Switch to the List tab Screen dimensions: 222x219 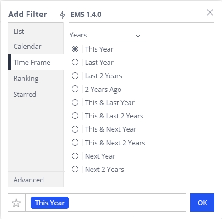36,32
